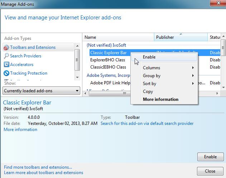Click the Tracking Protection blocked-circle icon
The width and height of the screenshot is (226, 178).
[x=6, y=73]
